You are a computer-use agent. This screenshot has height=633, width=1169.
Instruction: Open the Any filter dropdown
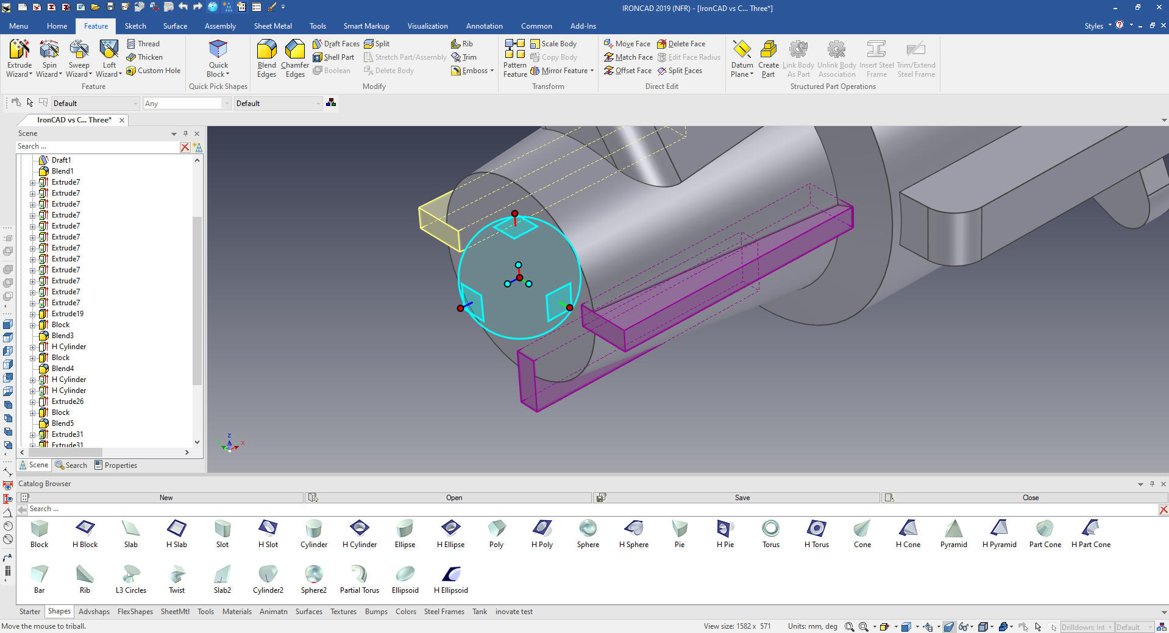(x=227, y=104)
